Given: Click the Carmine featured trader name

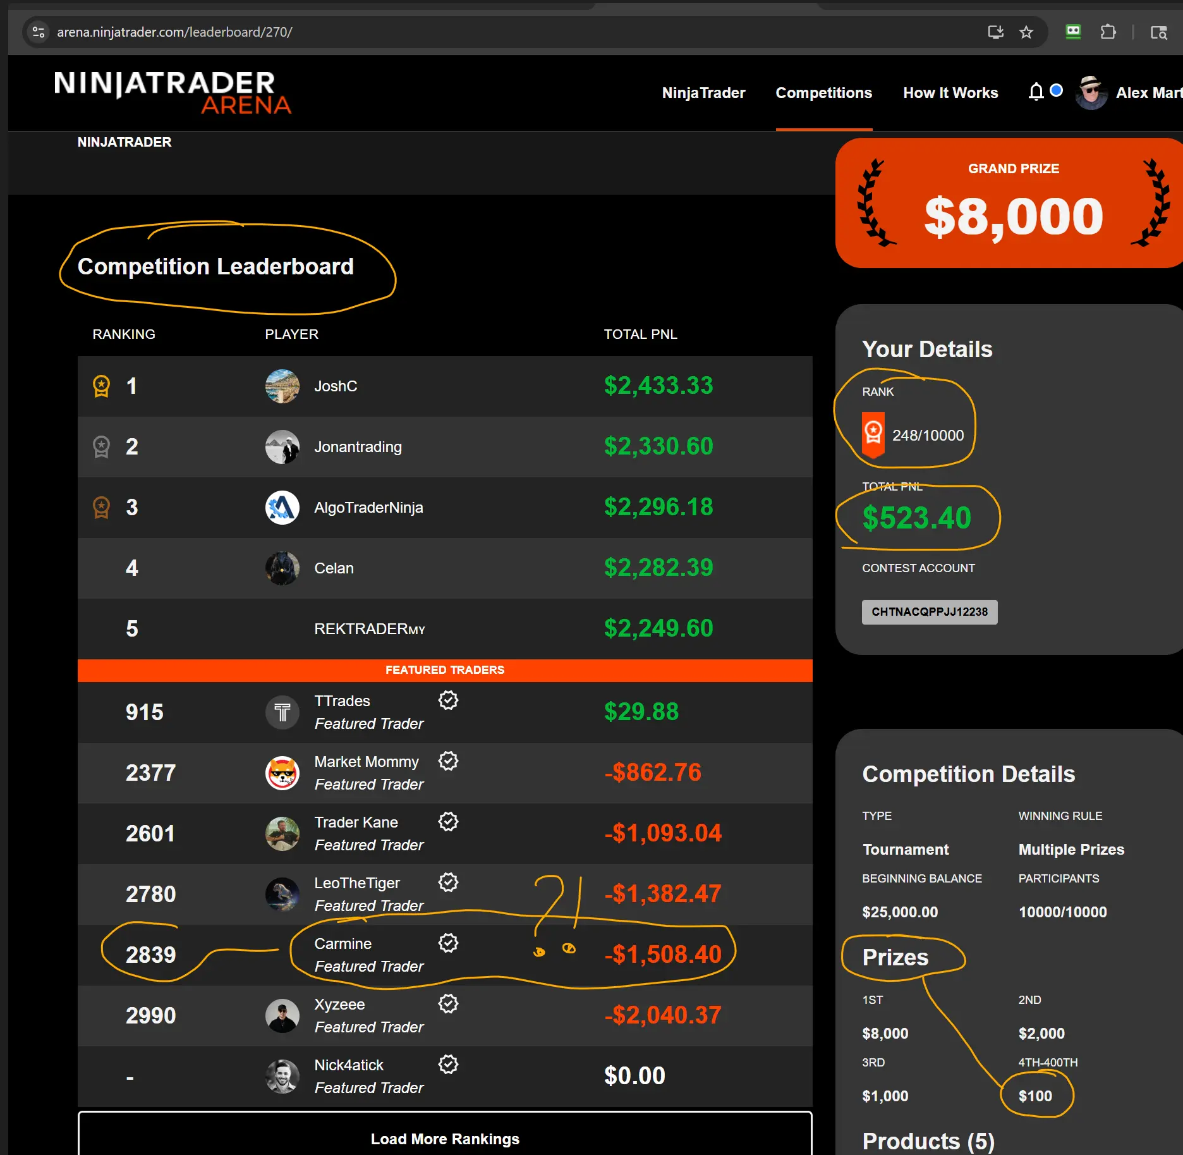Looking at the screenshot, I should coord(343,944).
